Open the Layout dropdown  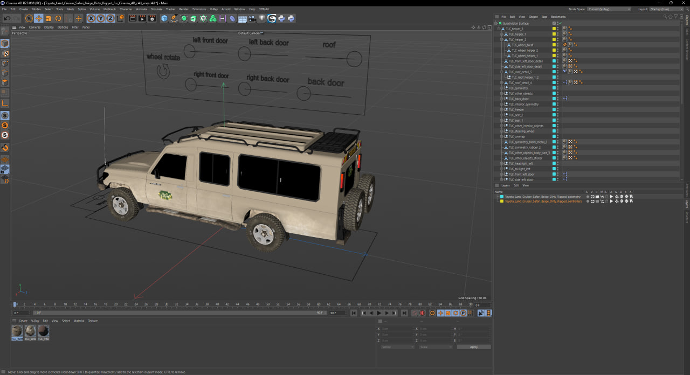[667, 9]
